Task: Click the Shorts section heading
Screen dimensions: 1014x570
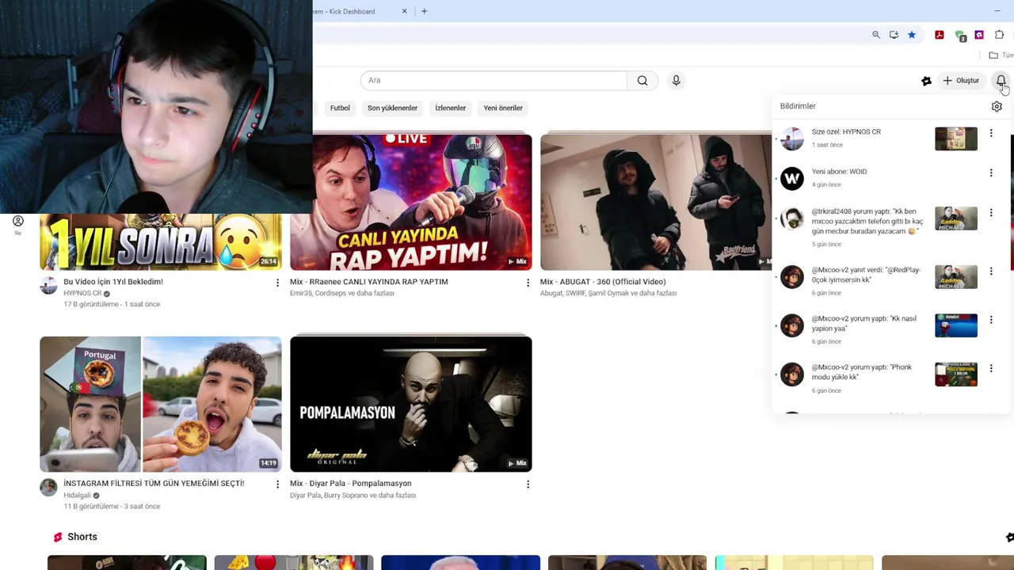Action: [82, 537]
